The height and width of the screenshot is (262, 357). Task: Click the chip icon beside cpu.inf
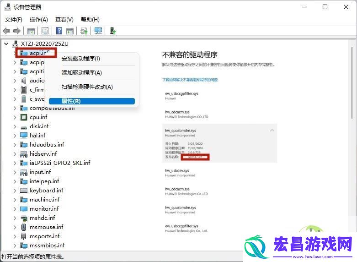[x=24, y=117]
